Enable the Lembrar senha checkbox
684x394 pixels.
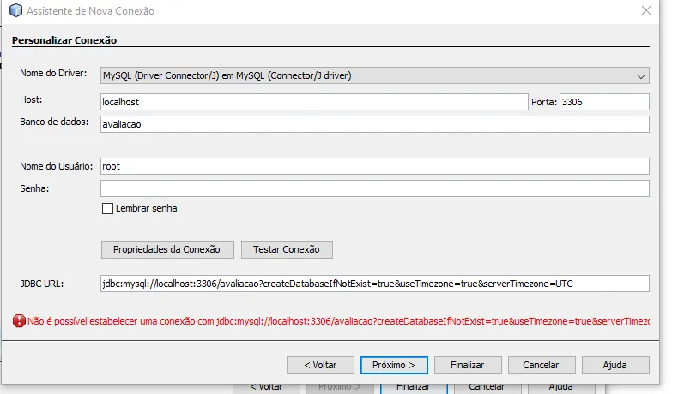107,208
